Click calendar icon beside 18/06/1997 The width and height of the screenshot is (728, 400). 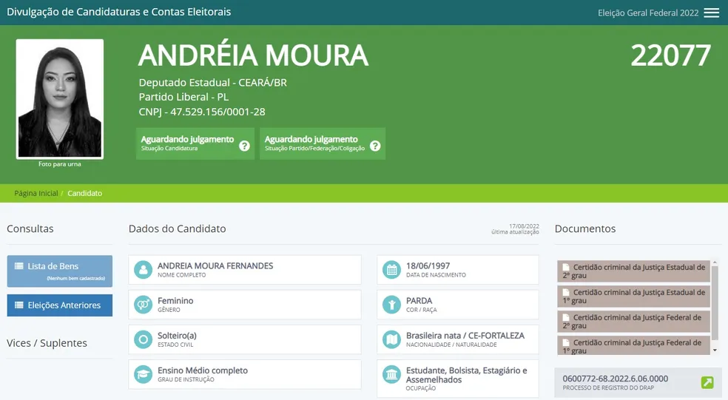click(x=391, y=270)
